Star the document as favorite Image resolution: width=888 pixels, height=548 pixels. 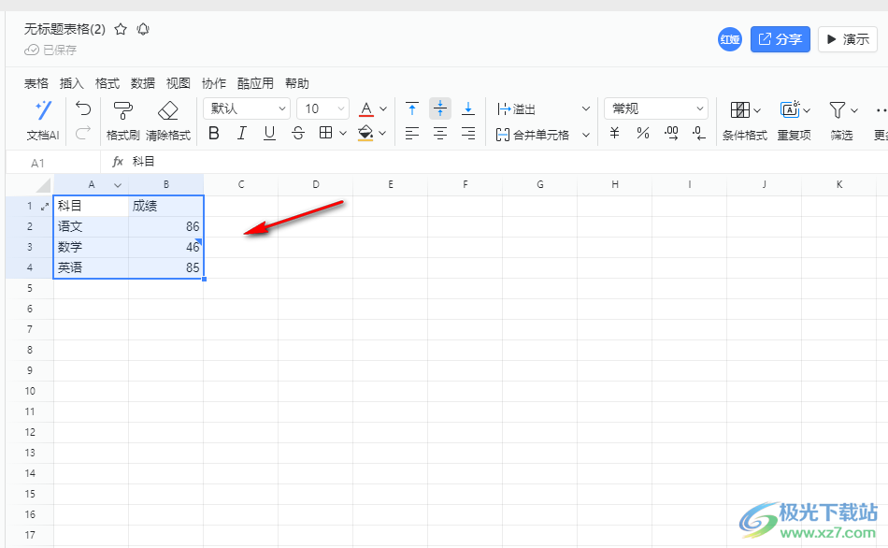pos(121,30)
